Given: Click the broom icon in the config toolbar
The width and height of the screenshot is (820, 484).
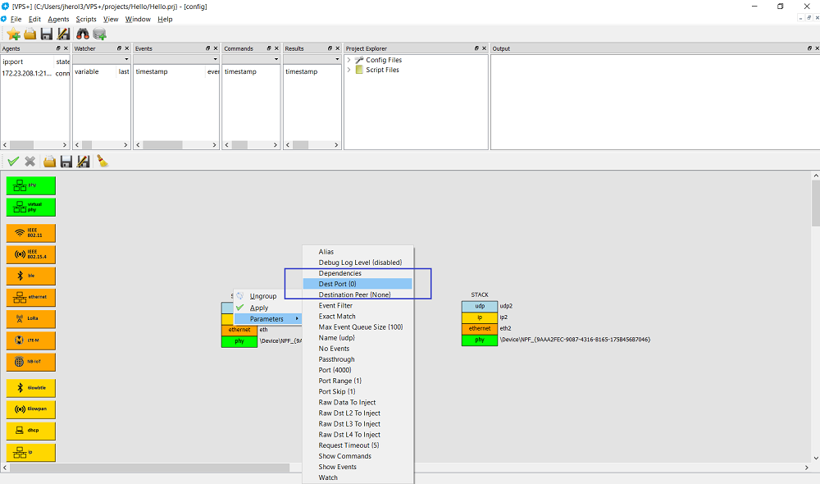Looking at the screenshot, I should click(102, 162).
